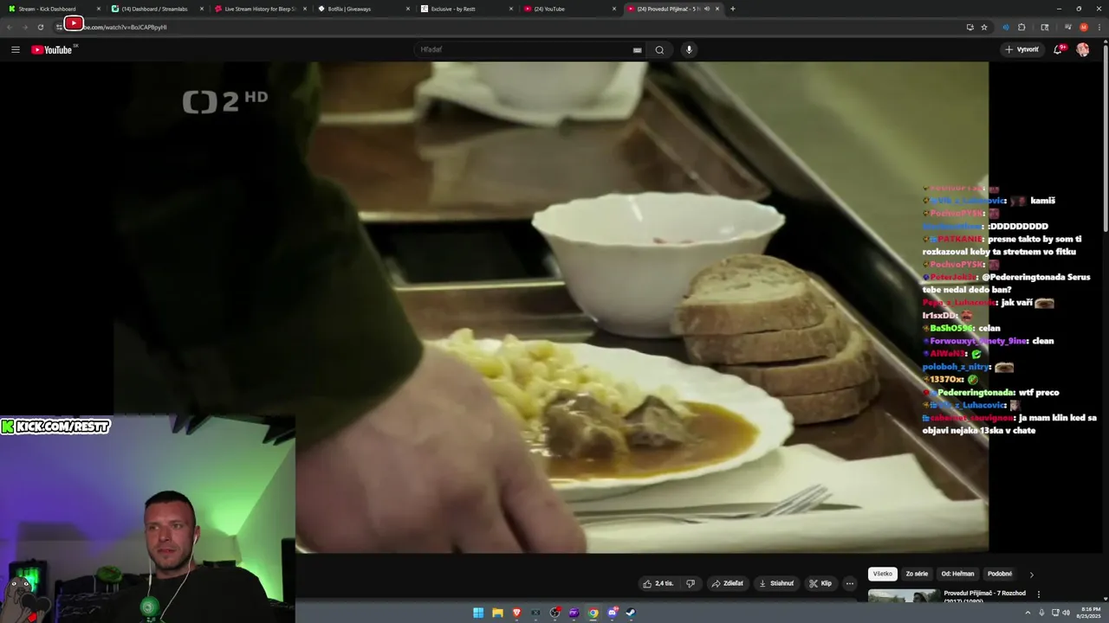The height and width of the screenshot is (623, 1109).
Task: Click the search magnifier button
Action: coord(659,49)
